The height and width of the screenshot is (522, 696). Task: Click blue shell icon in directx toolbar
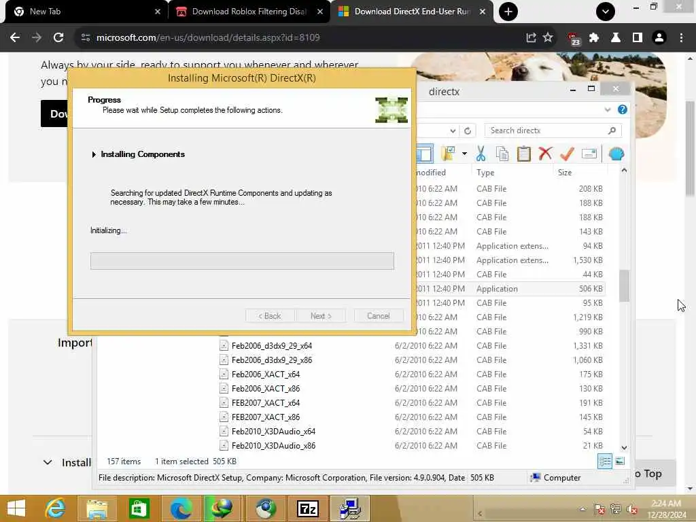click(x=616, y=154)
